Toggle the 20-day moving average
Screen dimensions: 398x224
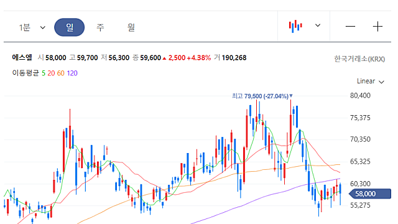(51, 73)
